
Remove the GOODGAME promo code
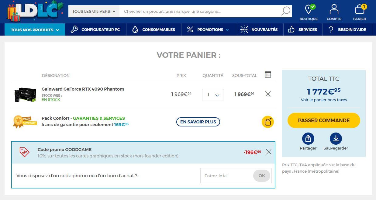point(269,152)
